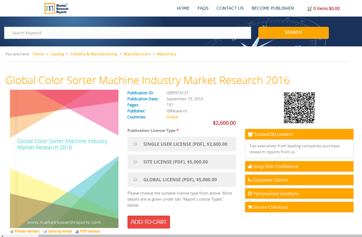The width and height of the screenshot is (362, 237).
Task: Click the report title heading
Action: pos(148,80)
